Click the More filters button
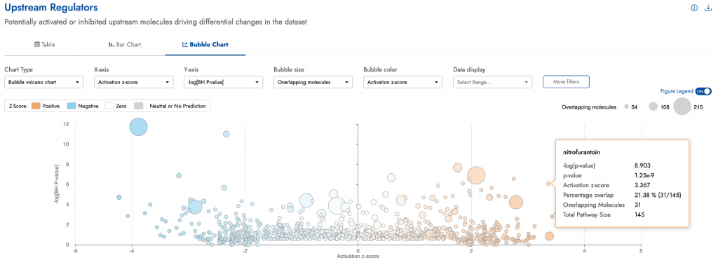Viewport: 718px width, 279px height. [566, 81]
